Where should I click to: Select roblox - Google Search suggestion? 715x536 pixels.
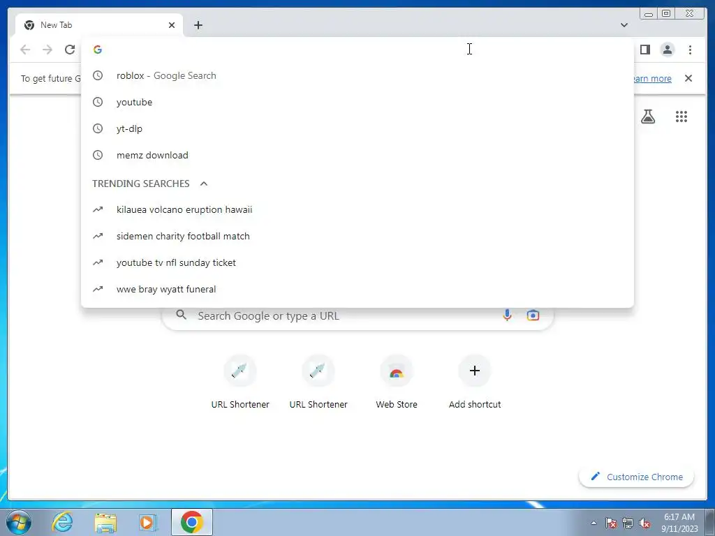tap(357, 75)
